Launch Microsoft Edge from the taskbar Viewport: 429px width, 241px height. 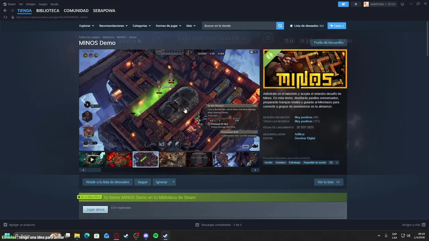pyautogui.click(x=87, y=236)
